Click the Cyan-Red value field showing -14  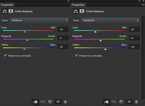coord(63,30)
